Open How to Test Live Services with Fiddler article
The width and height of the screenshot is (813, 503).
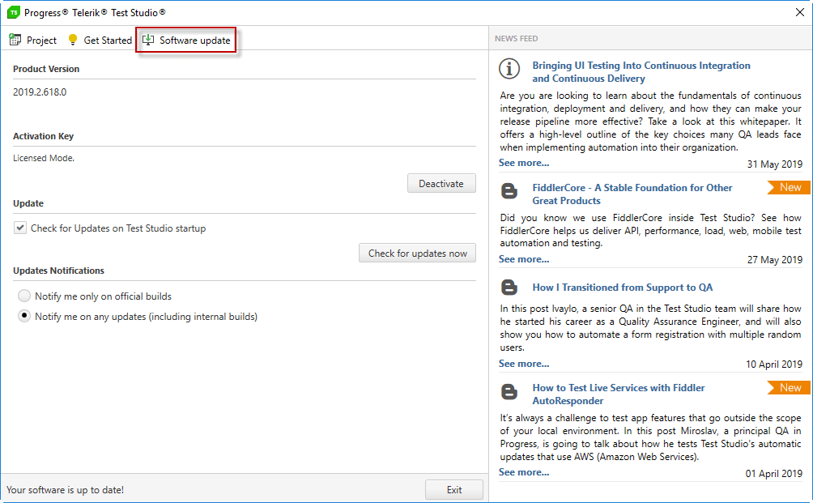click(x=618, y=394)
